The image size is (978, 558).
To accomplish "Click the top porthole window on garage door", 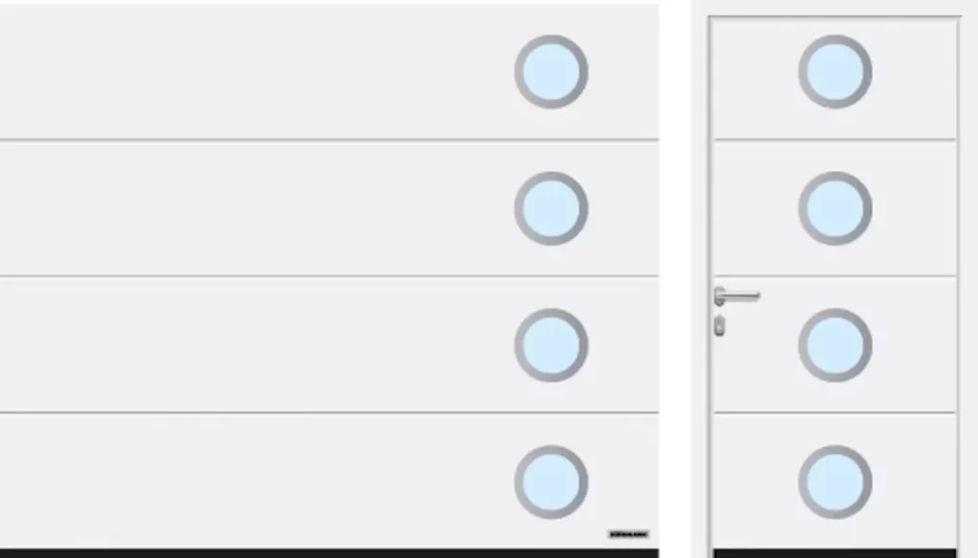I will pos(551,72).
